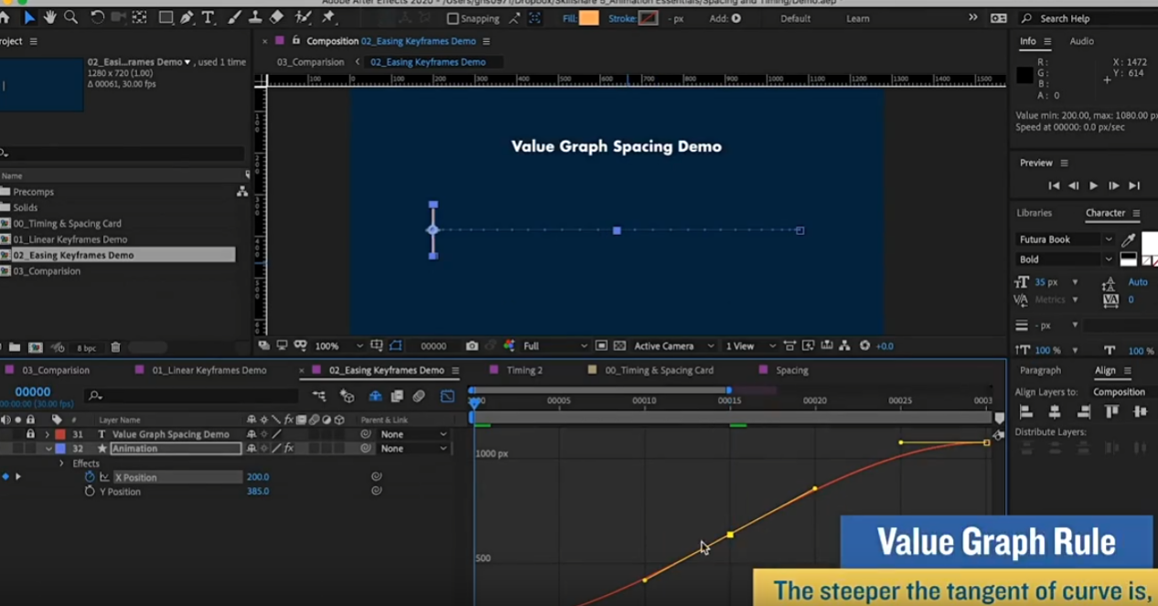This screenshot has width=1158, height=606.
Task: Open the Futura Book font dropdown
Action: tap(1108, 239)
